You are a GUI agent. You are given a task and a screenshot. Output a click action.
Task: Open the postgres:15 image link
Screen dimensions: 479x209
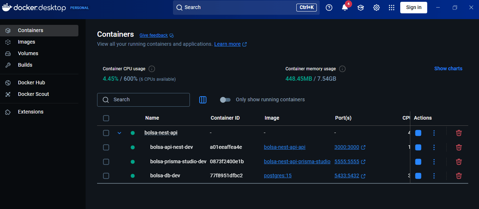[x=278, y=175]
